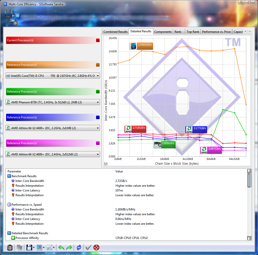Click the orange reference processor color swatch
The width and height of the screenshot is (258, 255).
tap(98, 65)
